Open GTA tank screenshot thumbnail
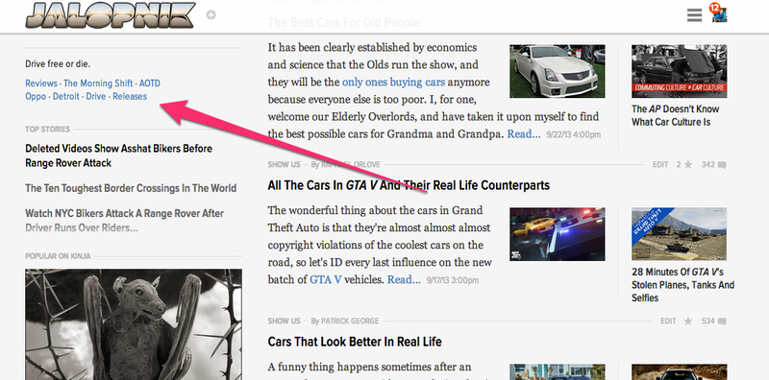 [680, 234]
